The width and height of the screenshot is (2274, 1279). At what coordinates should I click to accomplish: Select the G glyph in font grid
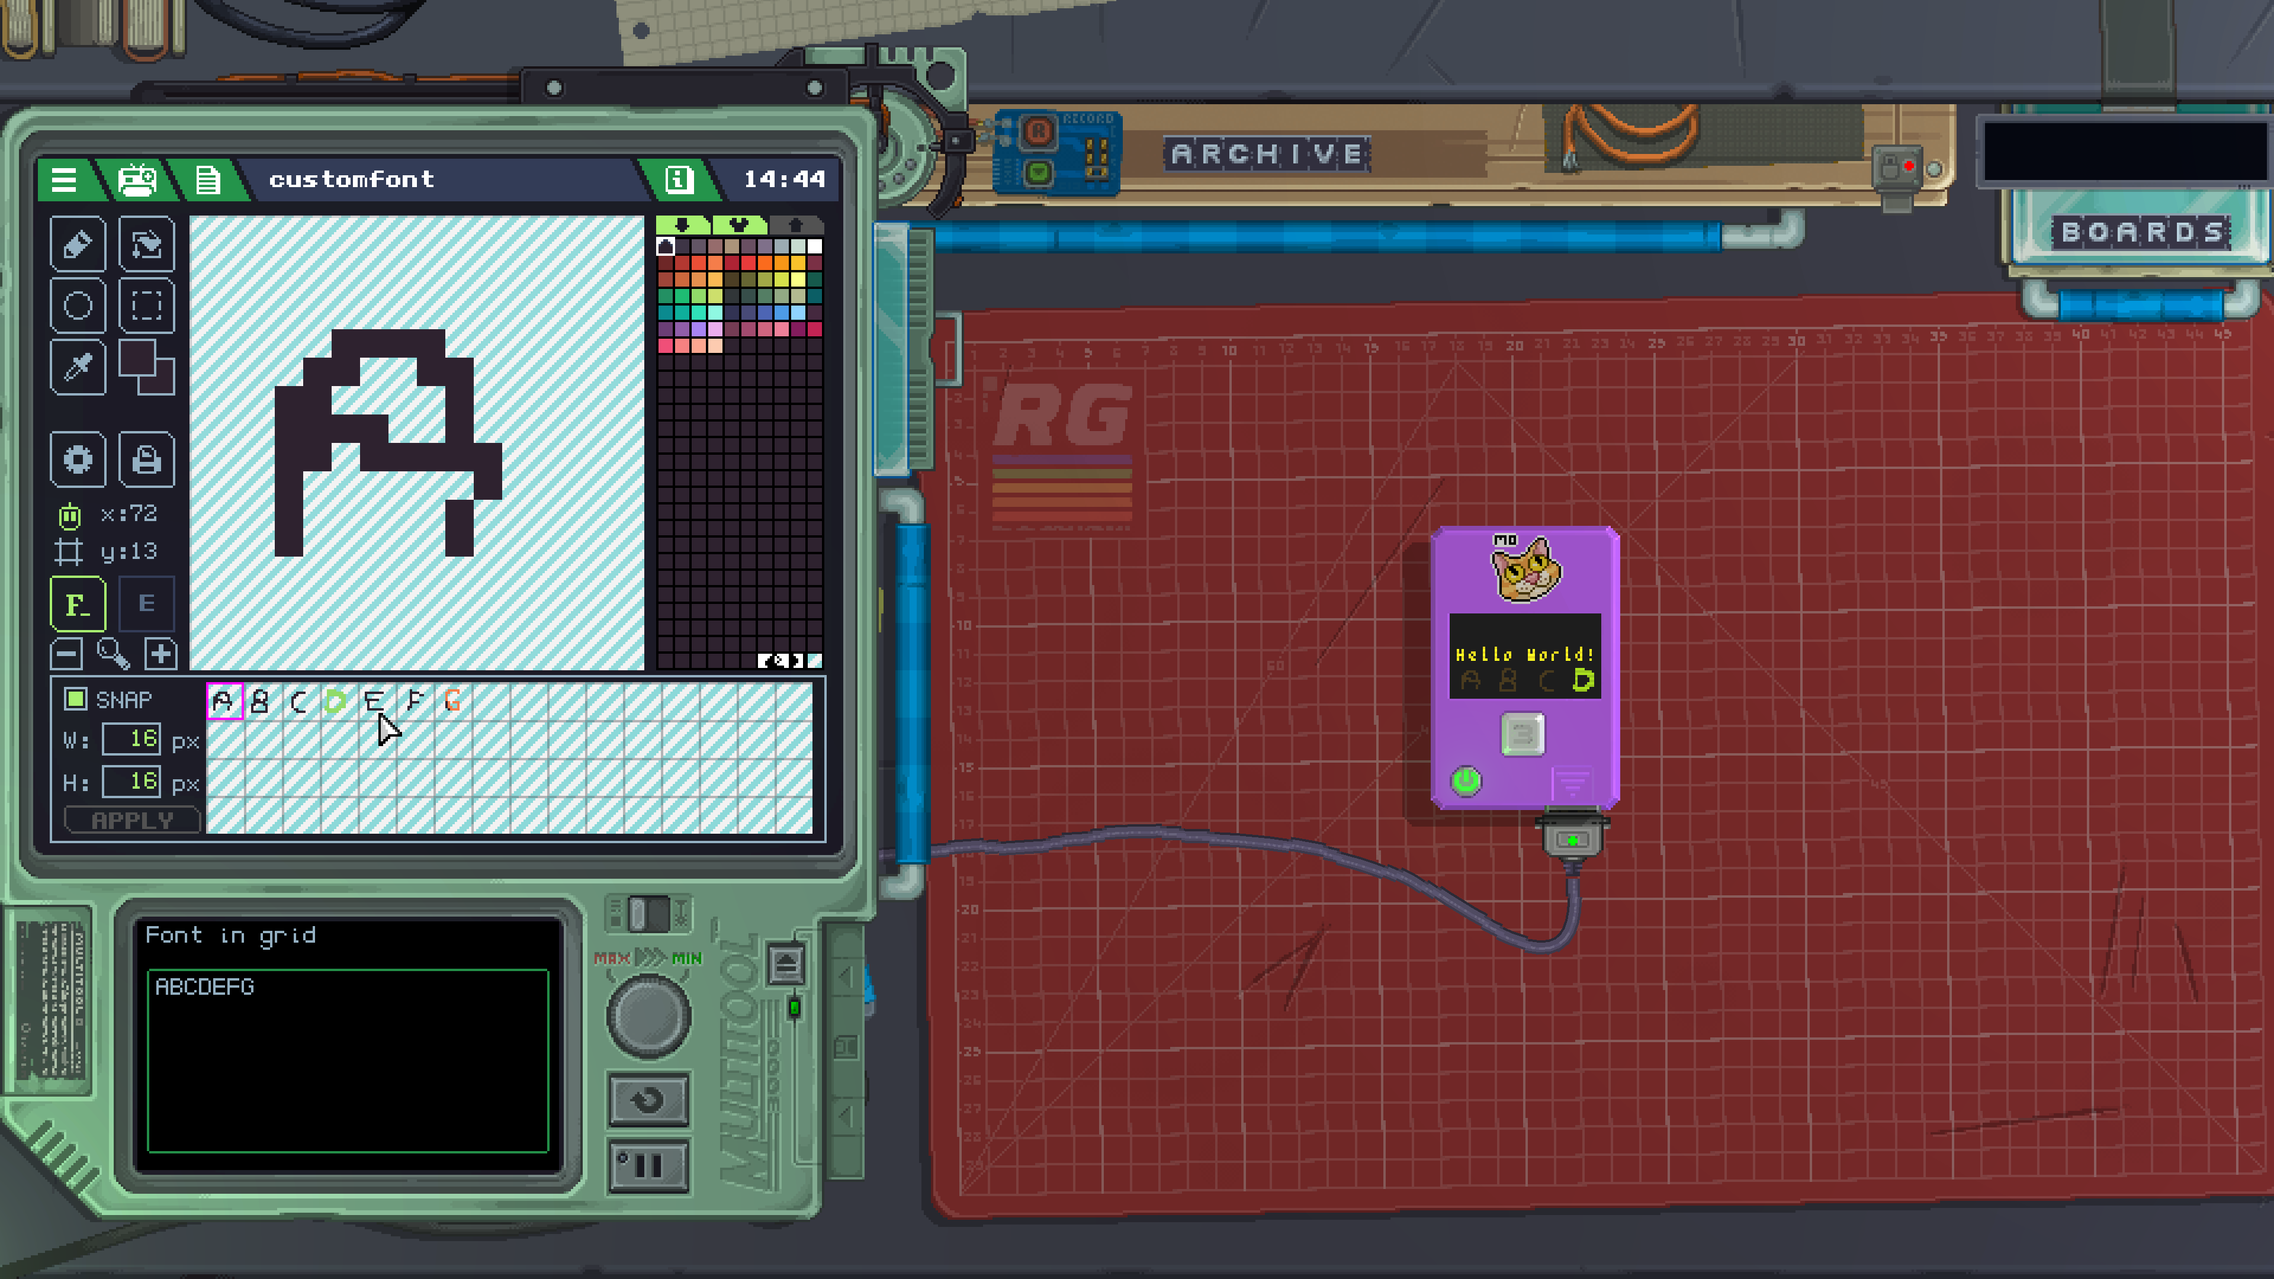click(452, 701)
